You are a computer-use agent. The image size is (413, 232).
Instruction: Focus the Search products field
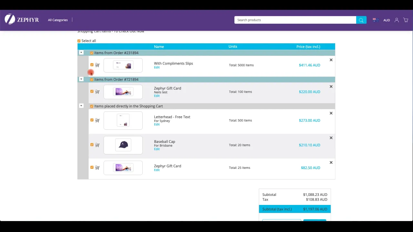[x=295, y=20]
